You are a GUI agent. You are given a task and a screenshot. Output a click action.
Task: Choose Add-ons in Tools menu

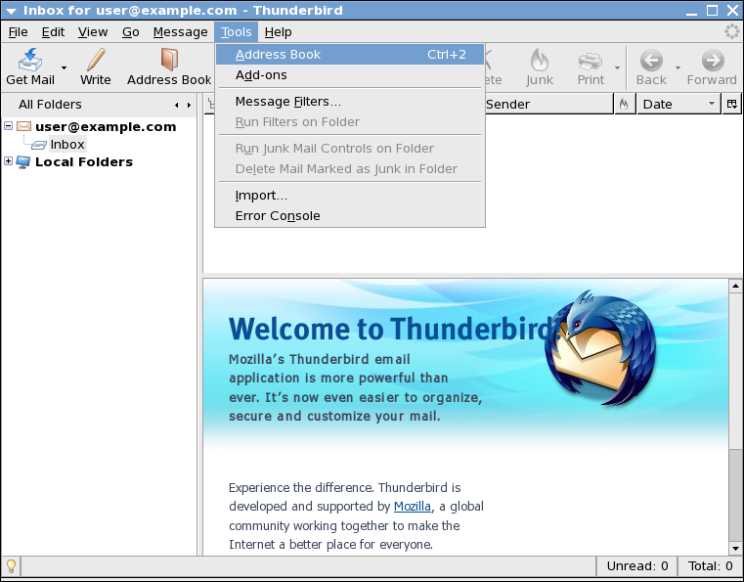350,75
